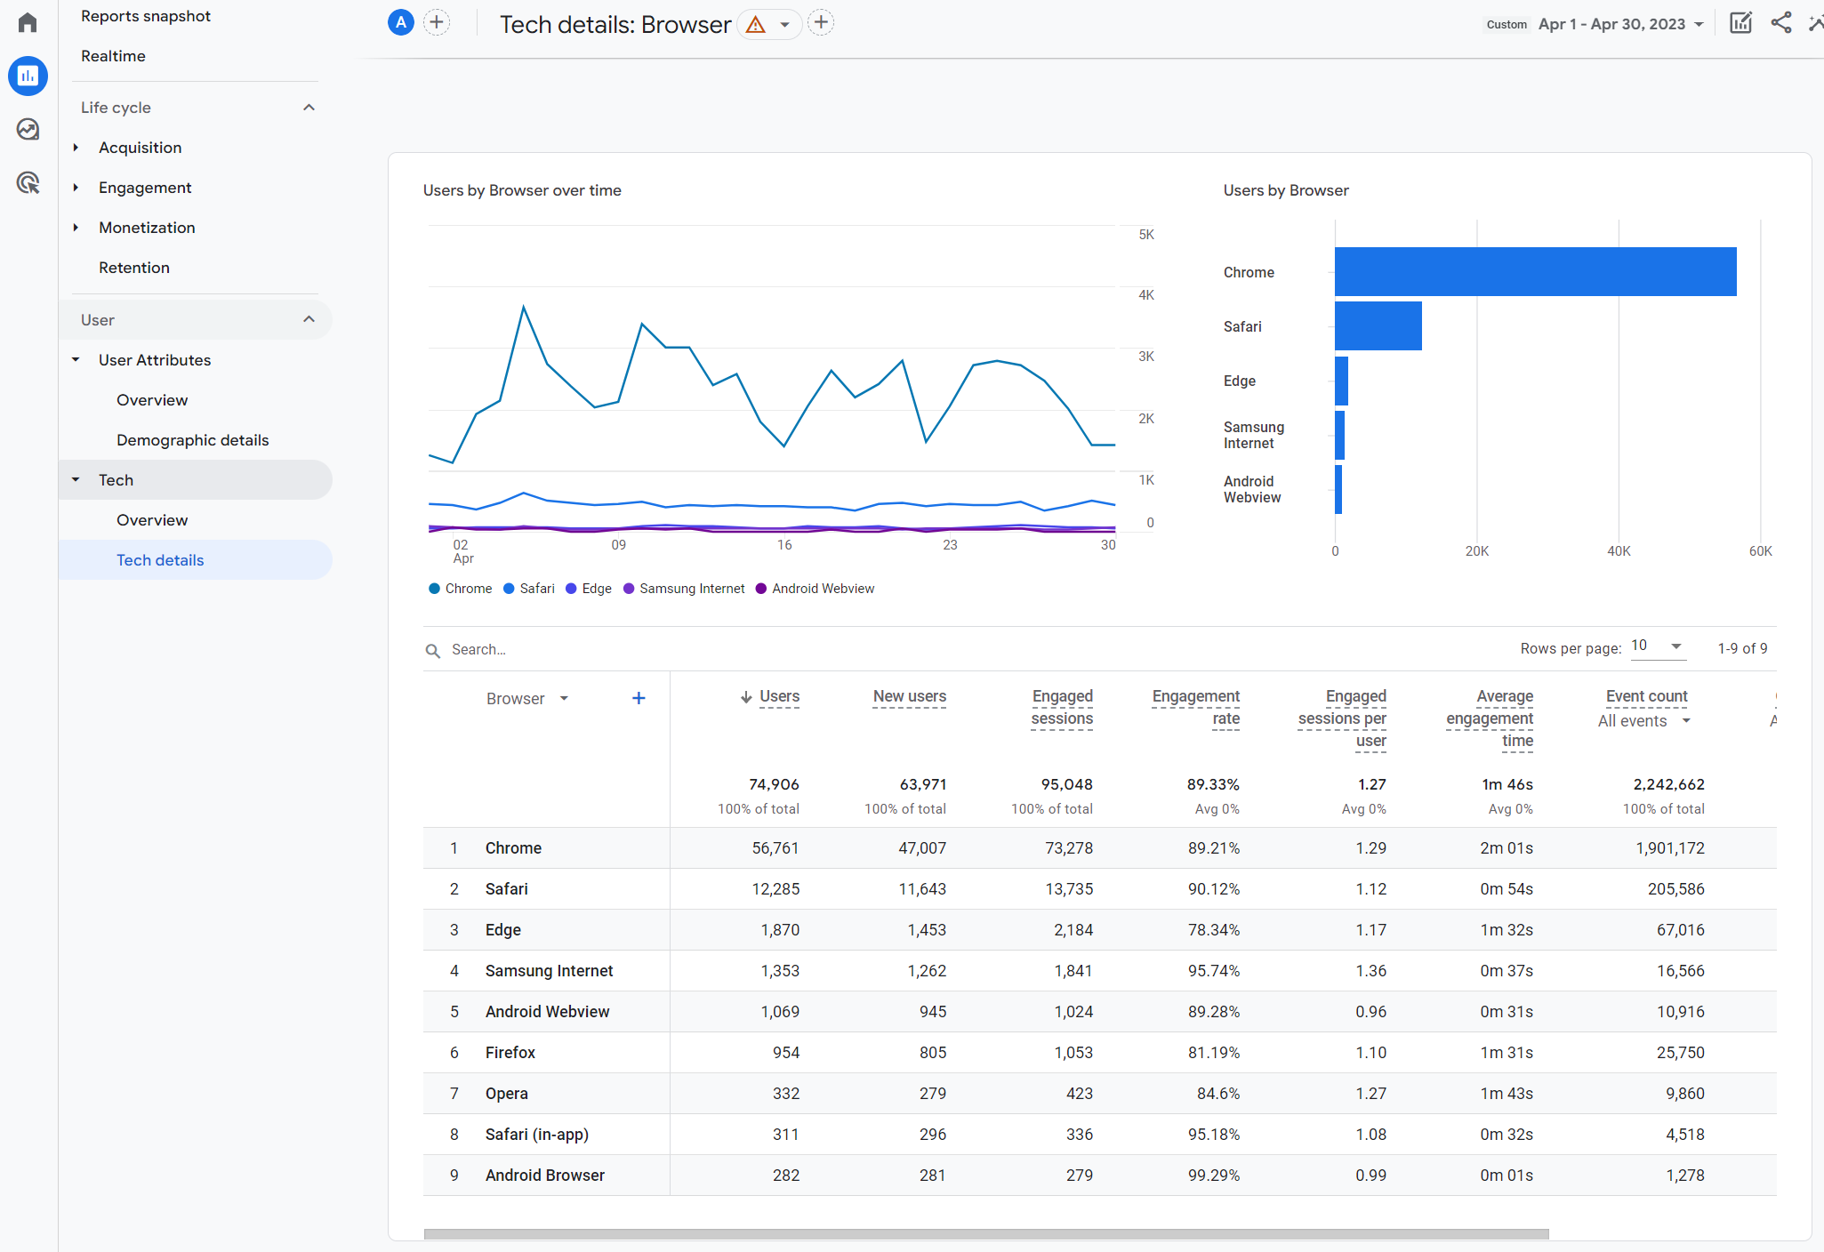
Task: Collapse the Life cycle section
Action: pyautogui.click(x=309, y=108)
